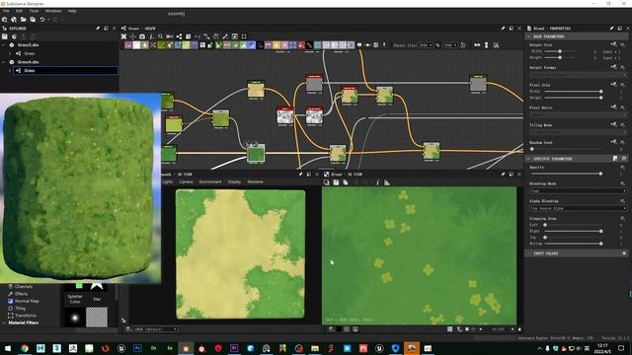
Task: Click the zoom magnifier icon in graph toolbar
Action: coord(160,36)
